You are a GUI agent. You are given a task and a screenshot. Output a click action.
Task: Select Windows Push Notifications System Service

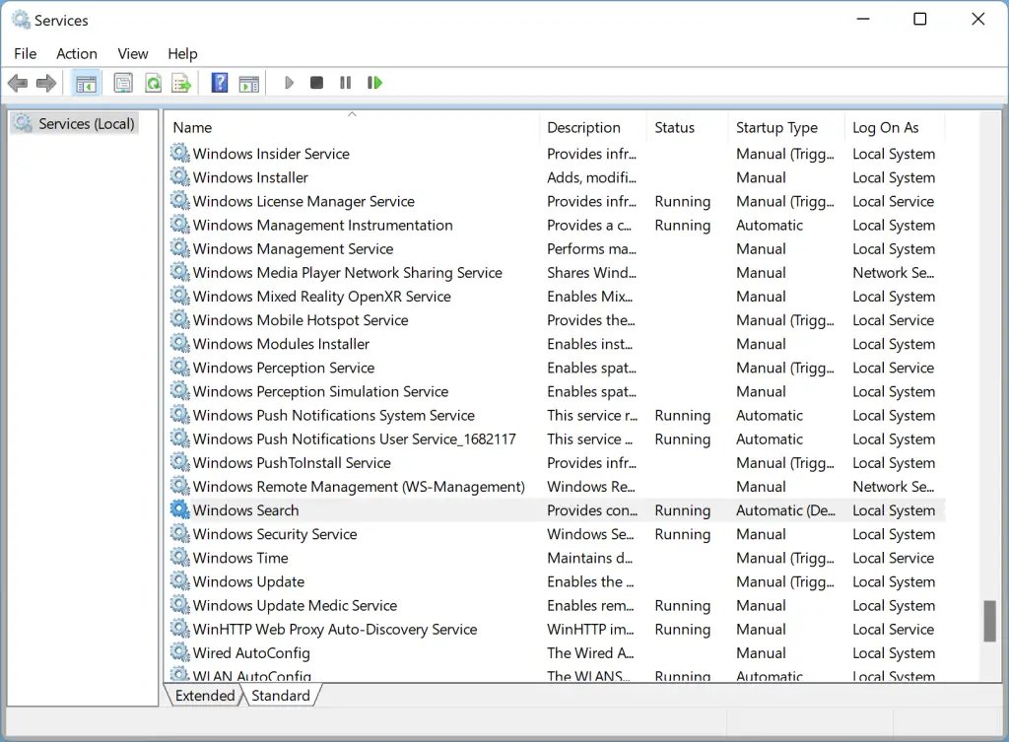(x=557, y=415)
